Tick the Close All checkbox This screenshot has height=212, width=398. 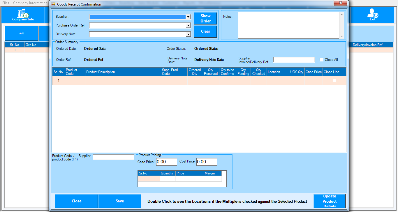(x=322, y=60)
